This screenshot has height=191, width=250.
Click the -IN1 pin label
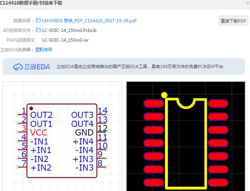[39, 141]
